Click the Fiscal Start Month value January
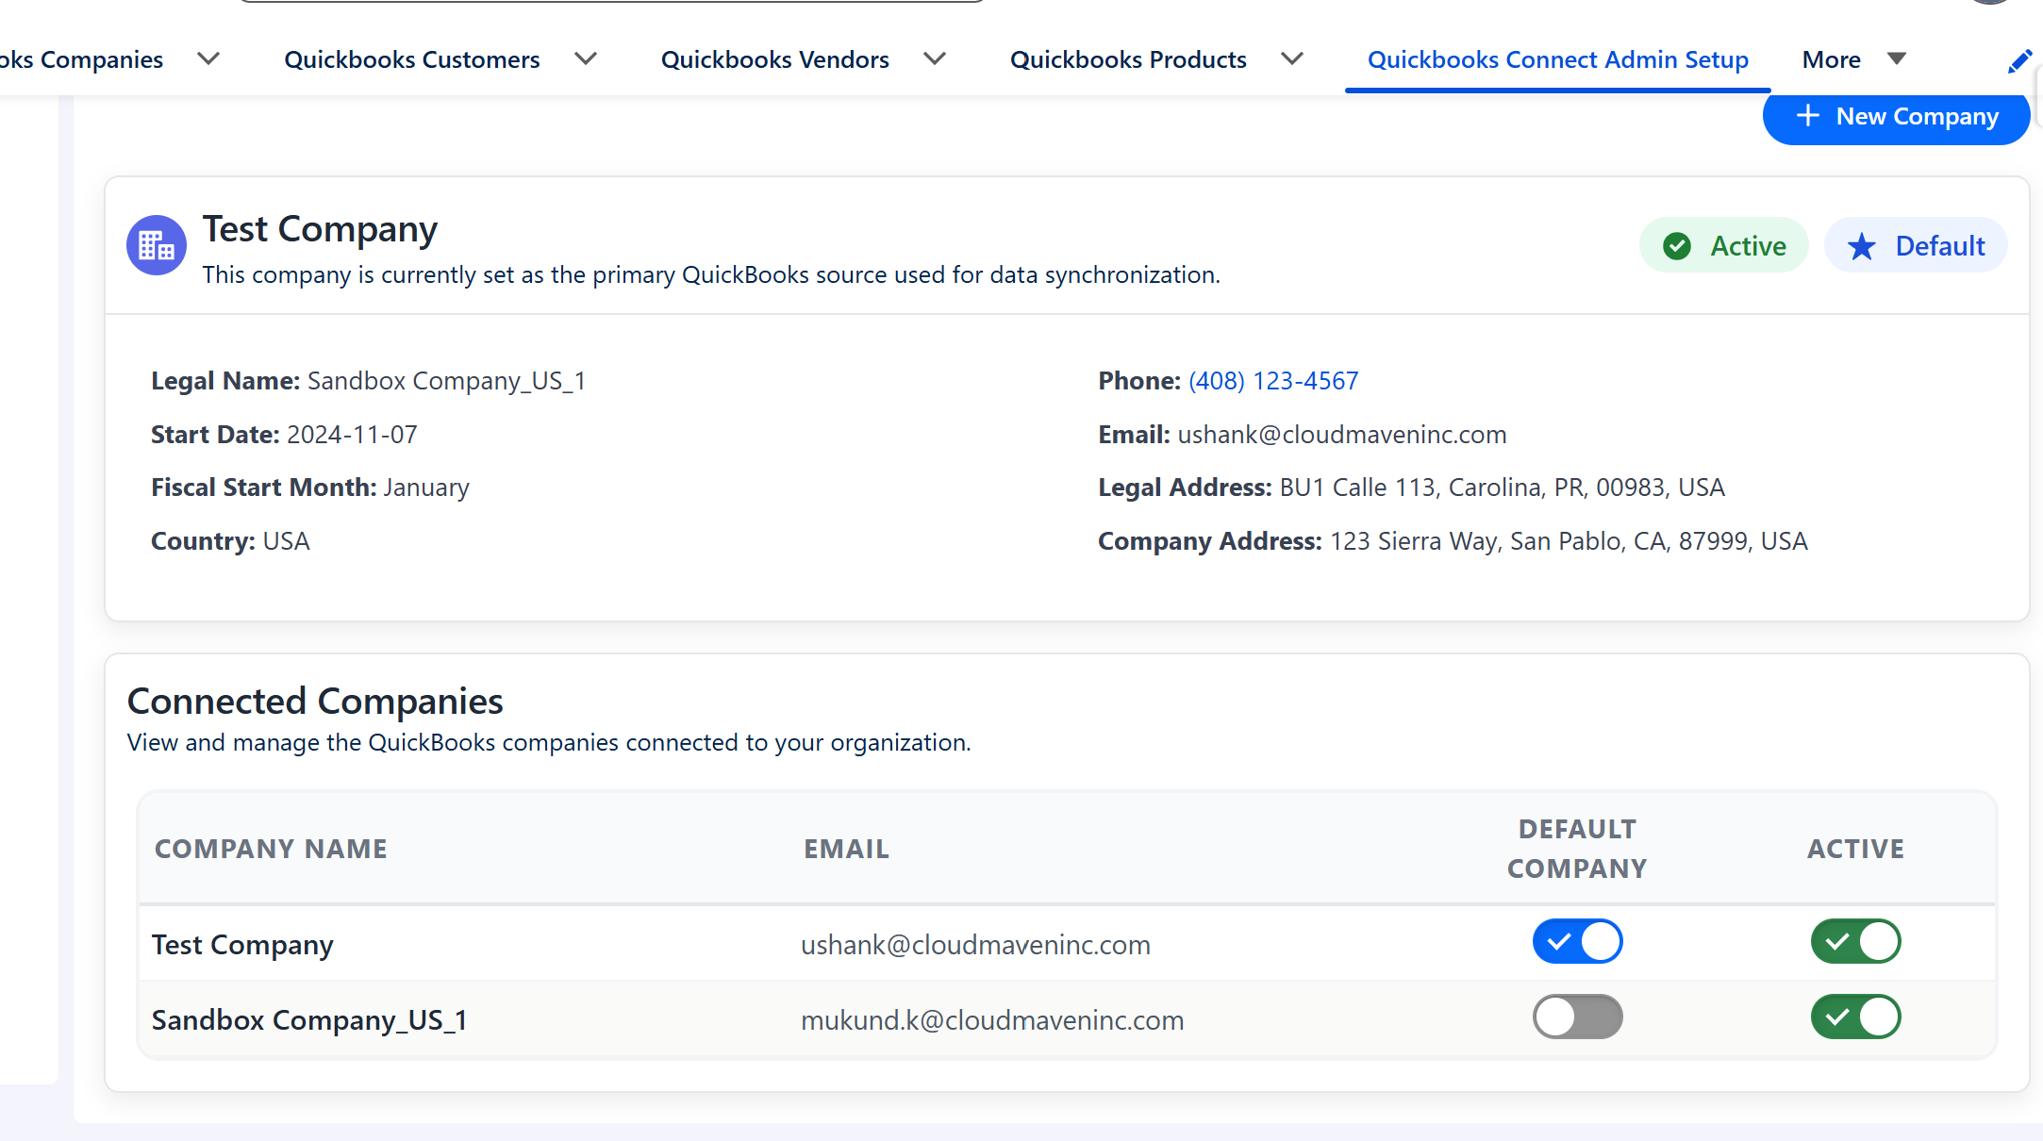 point(426,488)
